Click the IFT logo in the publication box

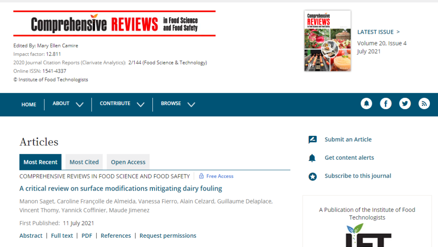367,235
